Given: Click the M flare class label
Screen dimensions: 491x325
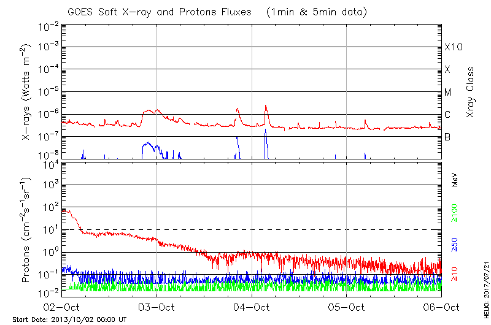Looking at the screenshot, I should click(x=448, y=93).
